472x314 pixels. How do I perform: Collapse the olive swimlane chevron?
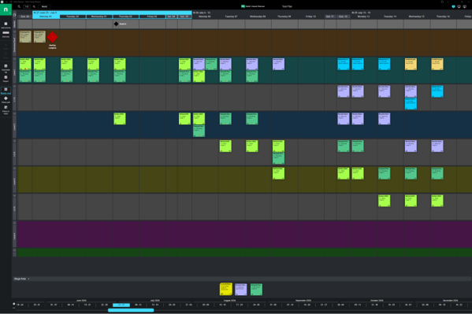pyautogui.click(x=14, y=168)
